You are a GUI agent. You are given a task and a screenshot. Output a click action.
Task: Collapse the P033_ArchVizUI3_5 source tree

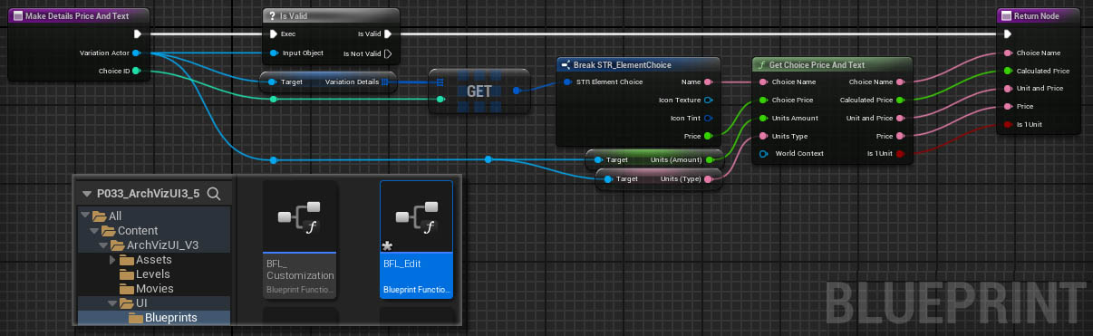point(87,194)
